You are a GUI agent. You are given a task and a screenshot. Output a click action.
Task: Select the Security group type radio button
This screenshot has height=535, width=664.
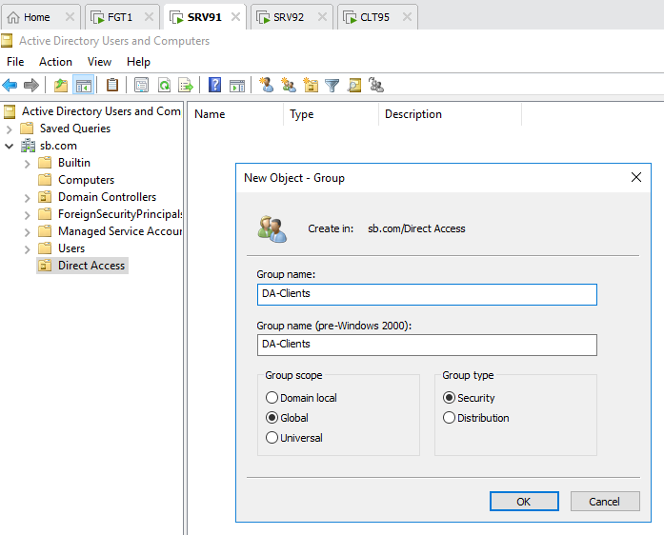click(x=449, y=398)
